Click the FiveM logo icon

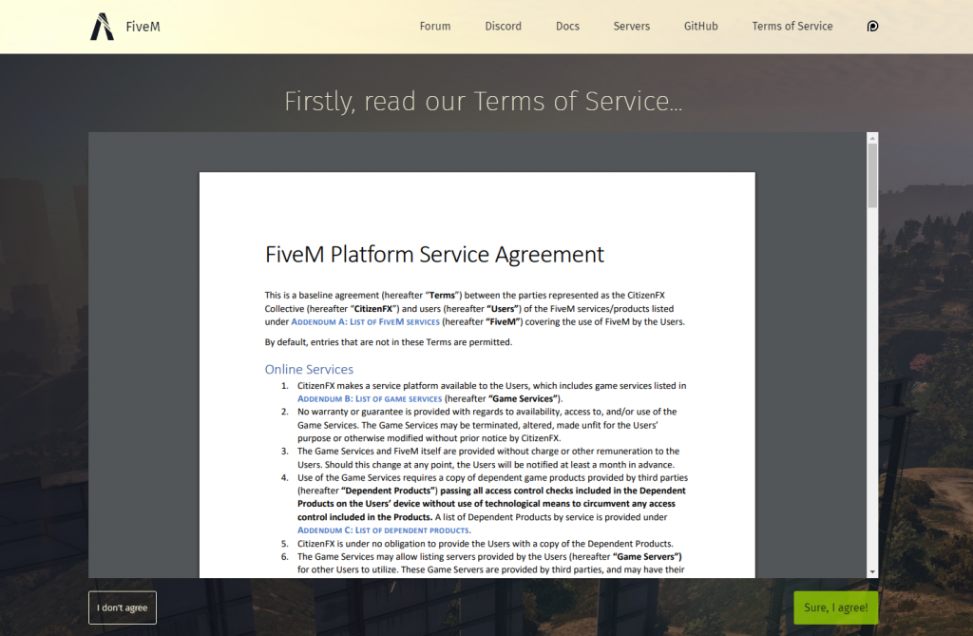[x=102, y=27]
